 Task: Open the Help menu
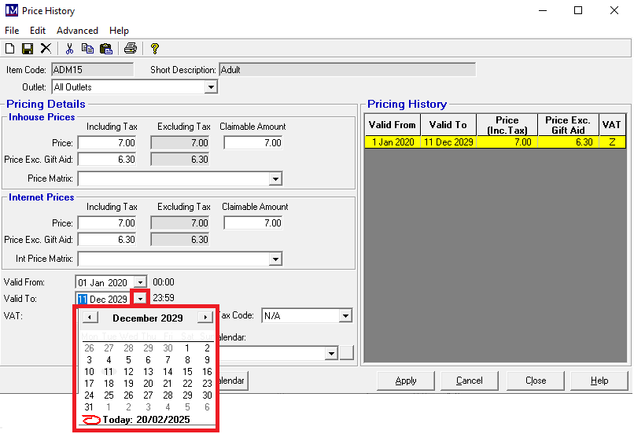(119, 31)
